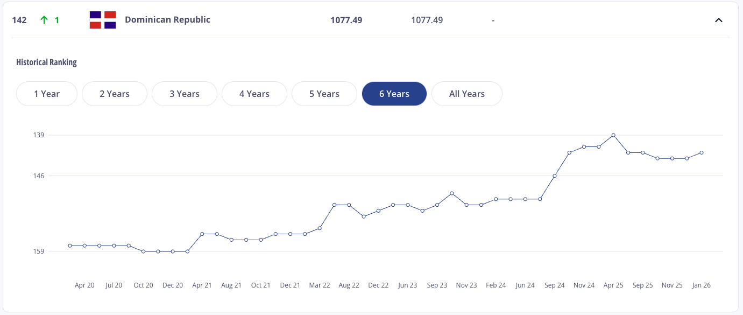Show the 5 Years ranking history
Screen dimensions: 743x315
pyautogui.click(x=324, y=94)
